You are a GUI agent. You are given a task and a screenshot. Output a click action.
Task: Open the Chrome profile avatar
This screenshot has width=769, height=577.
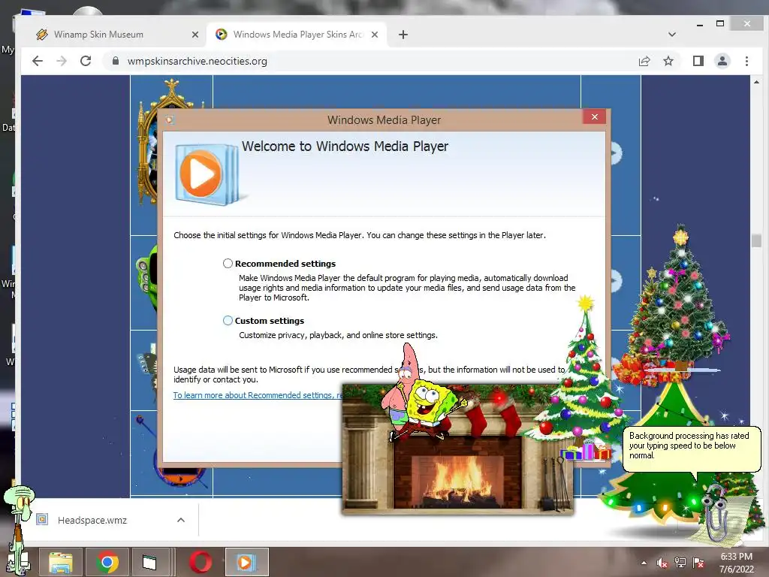(722, 61)
